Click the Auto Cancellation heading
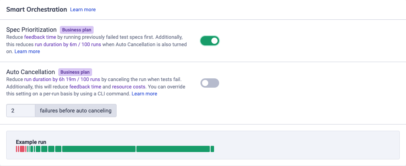 pyautogui.click(x=31, y=72)
